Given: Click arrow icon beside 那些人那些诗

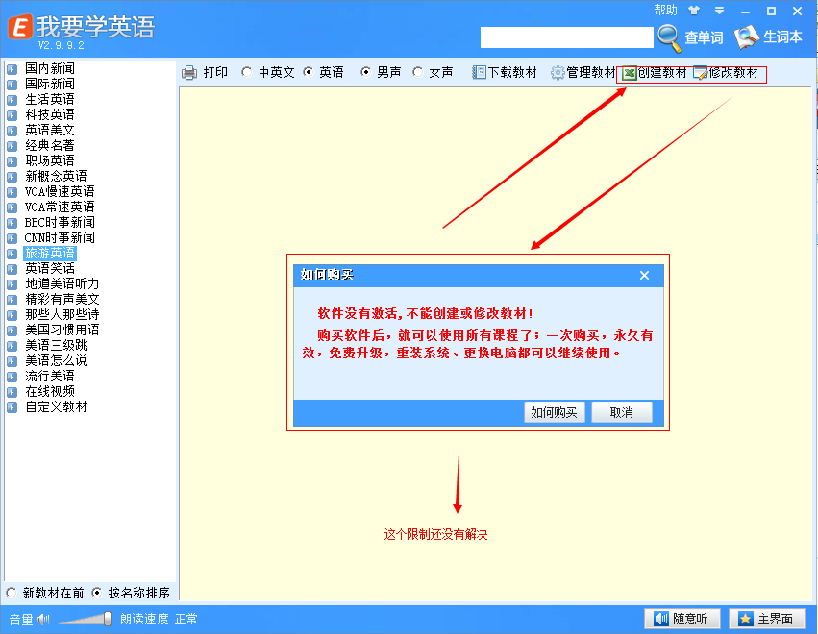Looking at the screenshot, I should coord(12,315).
